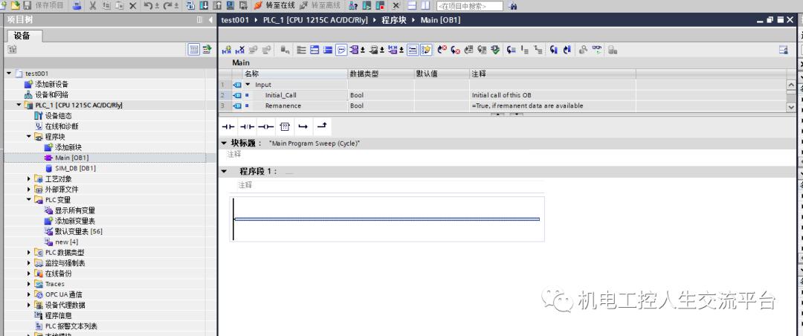Collapse the test001 project node

tap(9, 74)
